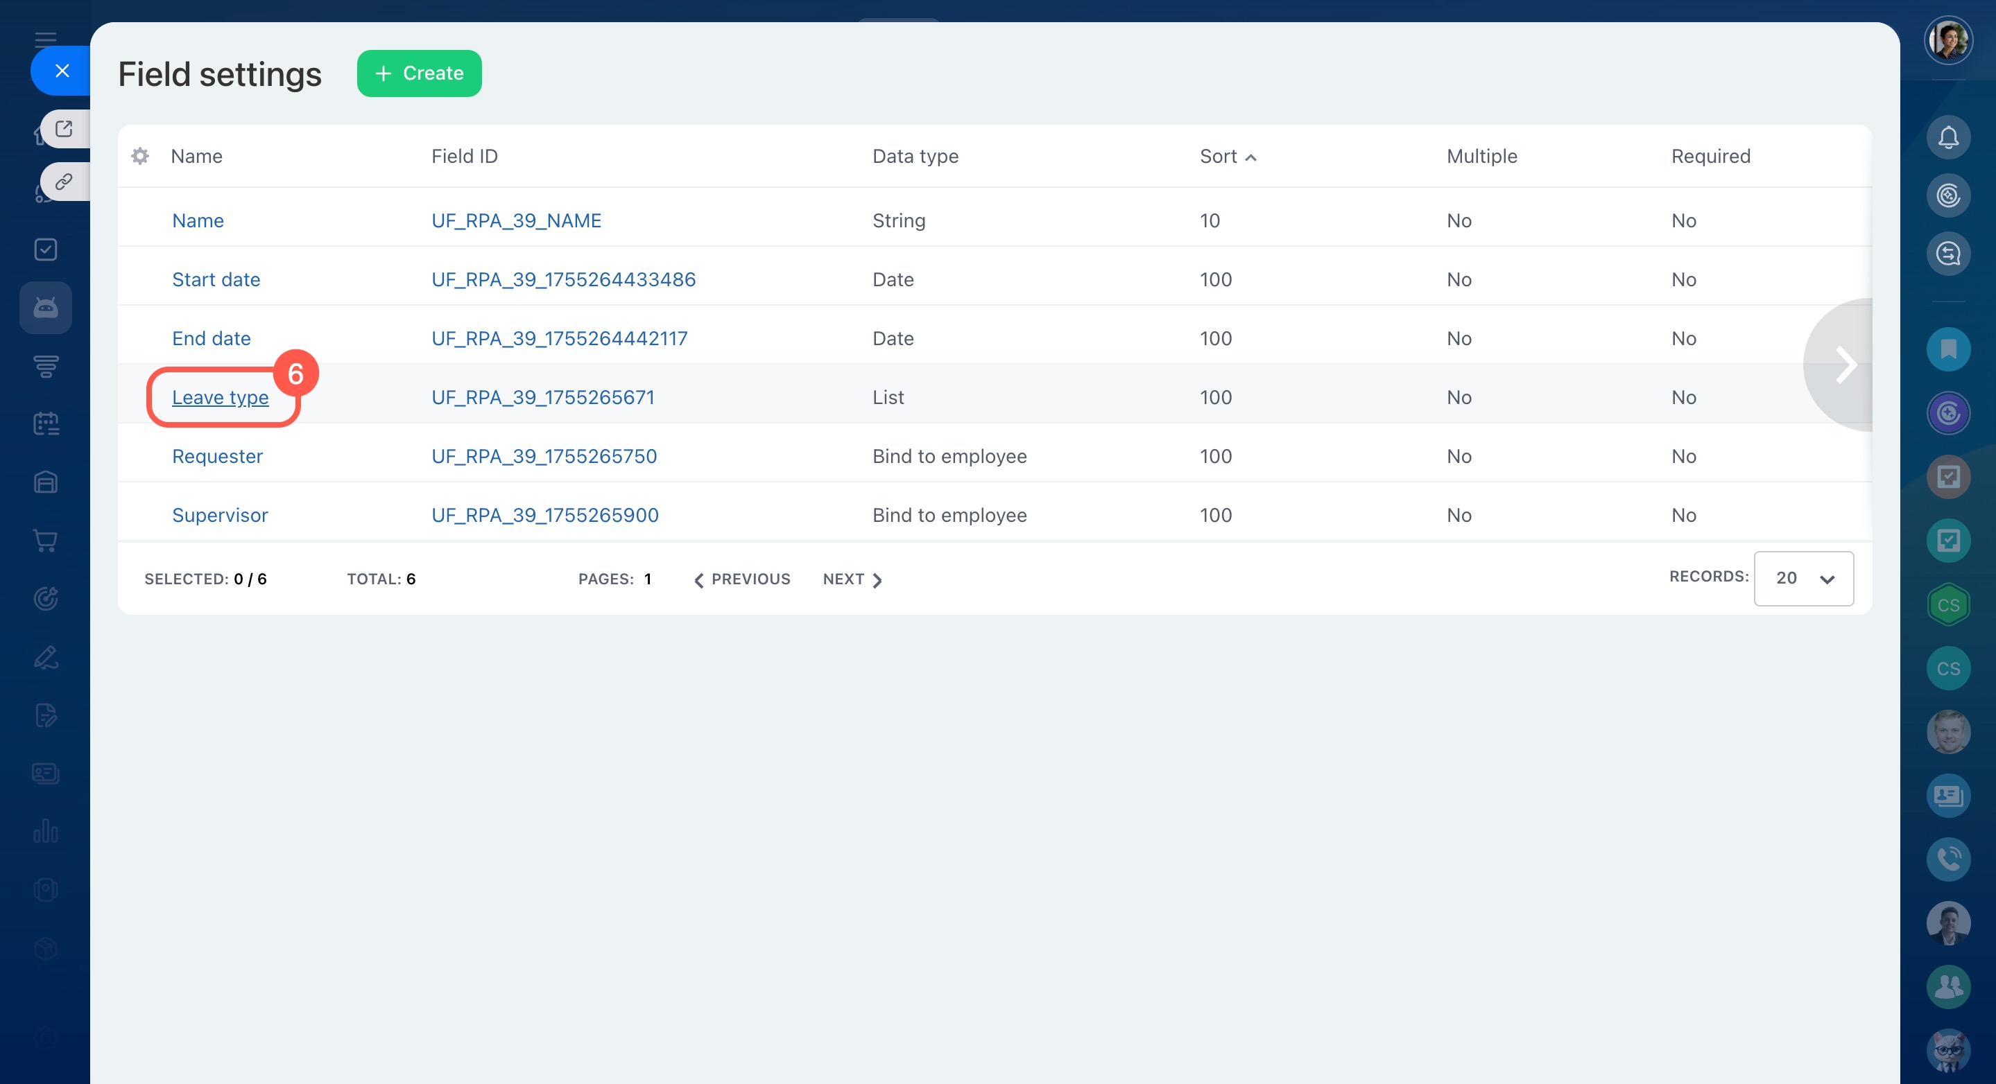1996x1084 pixels.
Task: Go to the Next page
Action: [x=852, y=579]
